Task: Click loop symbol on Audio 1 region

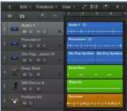Action: 84,25
